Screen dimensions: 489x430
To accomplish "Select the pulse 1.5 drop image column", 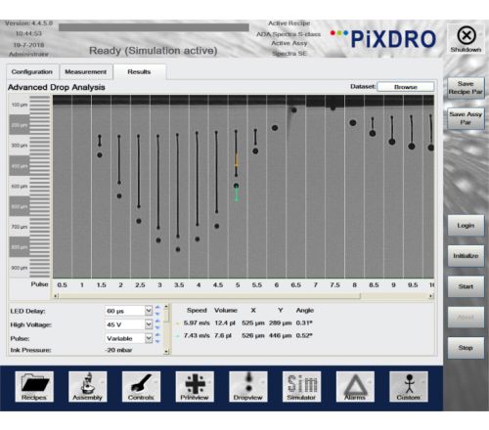I will (x=101, y=187).
